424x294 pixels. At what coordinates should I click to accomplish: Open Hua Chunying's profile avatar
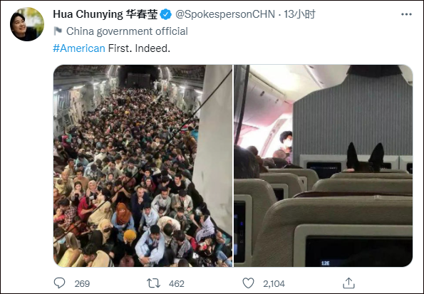click(27, 24)
